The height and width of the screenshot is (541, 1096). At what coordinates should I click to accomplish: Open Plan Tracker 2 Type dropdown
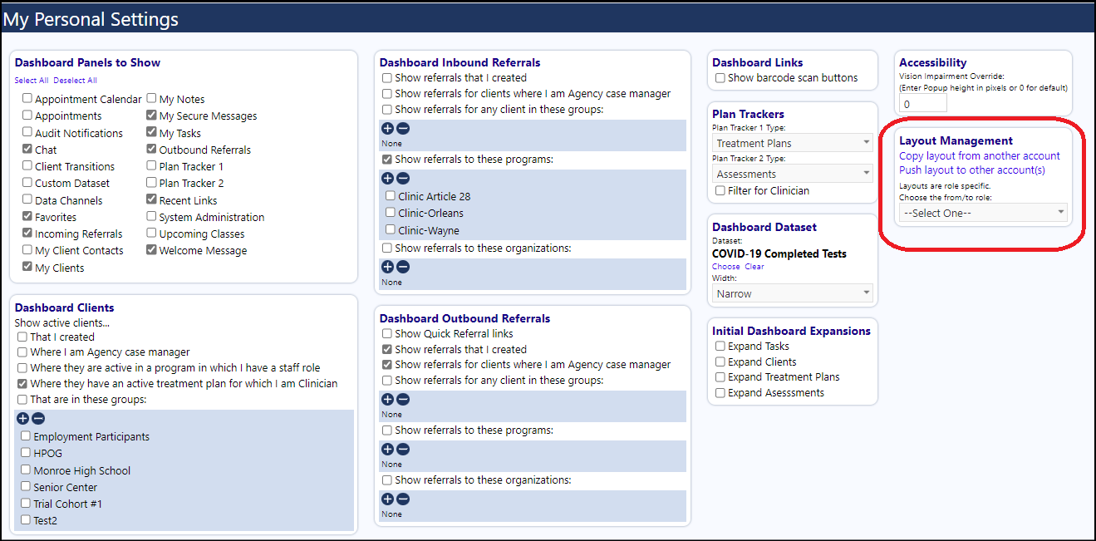[x=792, y=175]
